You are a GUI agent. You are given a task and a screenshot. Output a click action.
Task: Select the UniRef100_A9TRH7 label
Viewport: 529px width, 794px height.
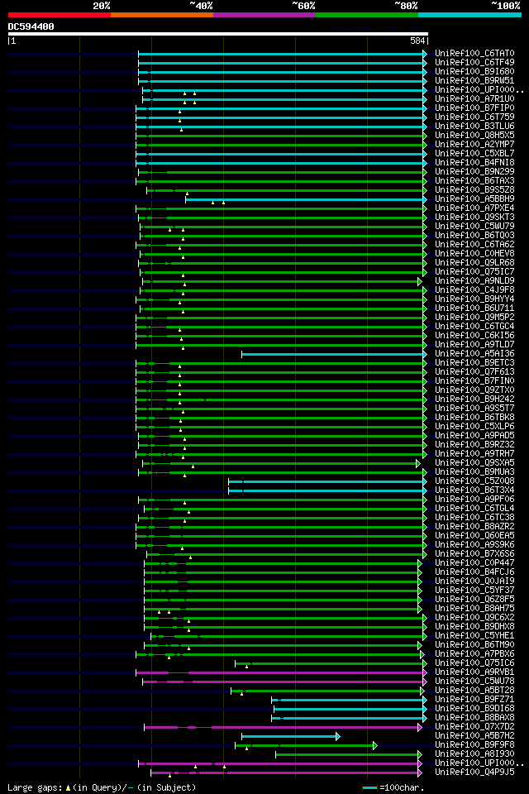click(474, 454)
